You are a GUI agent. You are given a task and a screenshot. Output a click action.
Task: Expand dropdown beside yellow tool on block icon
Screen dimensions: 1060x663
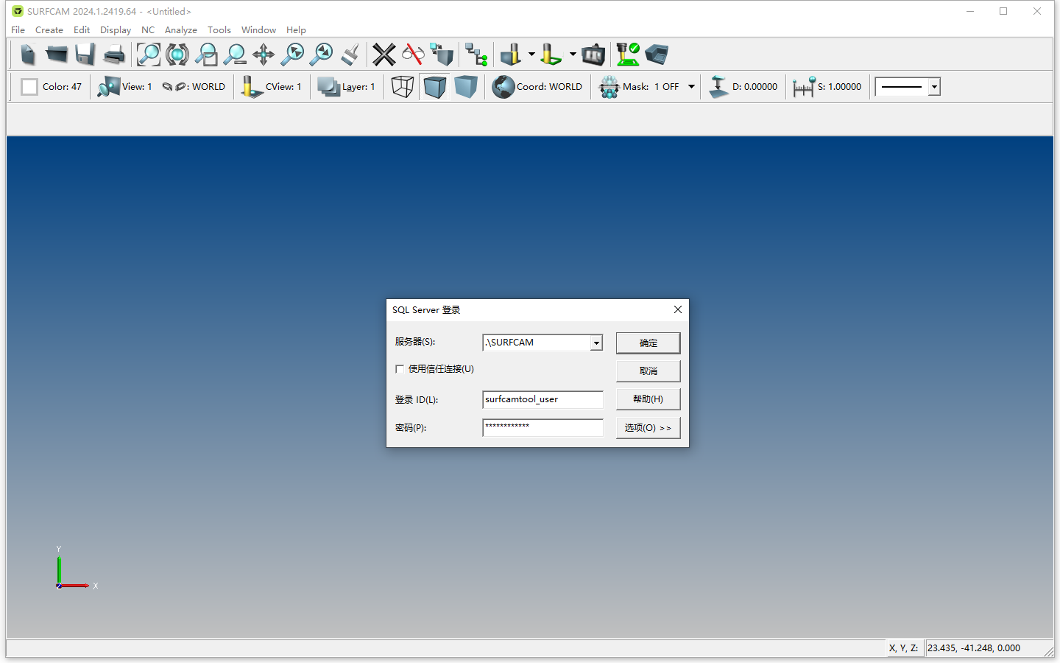pos(531,55)
